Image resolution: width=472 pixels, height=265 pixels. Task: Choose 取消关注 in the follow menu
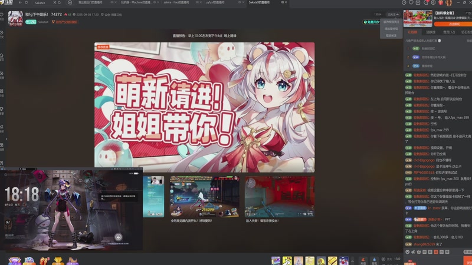[x=391, y=36]
